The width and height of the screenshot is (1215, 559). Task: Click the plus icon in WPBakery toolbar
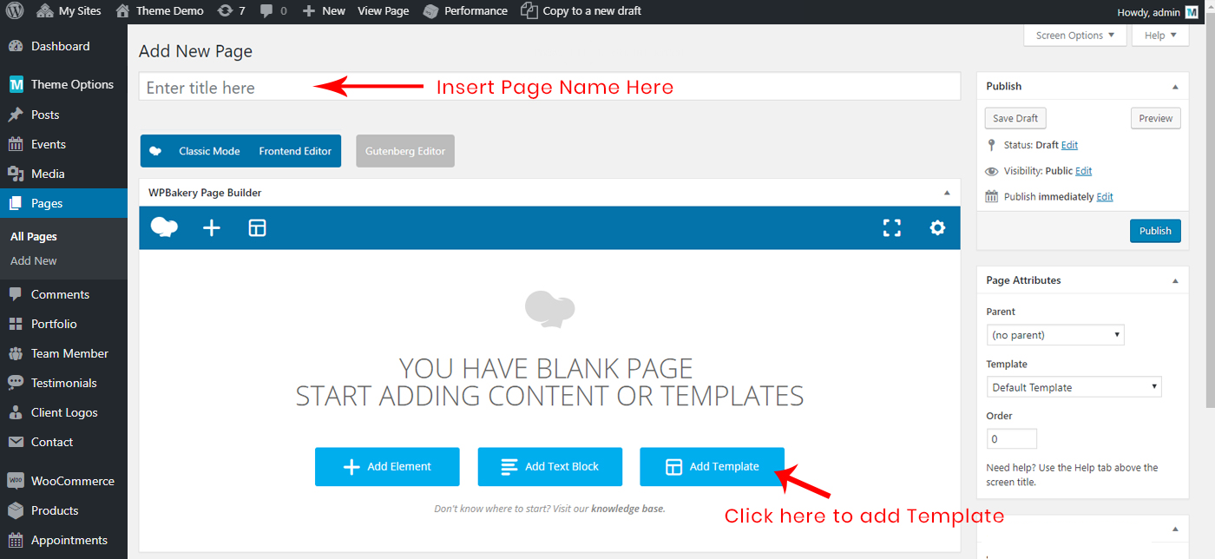click(212, 227)
